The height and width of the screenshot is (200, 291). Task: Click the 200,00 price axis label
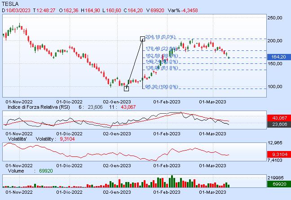pos(275,40)
